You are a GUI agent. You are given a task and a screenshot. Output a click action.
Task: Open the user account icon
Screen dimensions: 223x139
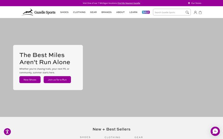[x=195, y=12]
